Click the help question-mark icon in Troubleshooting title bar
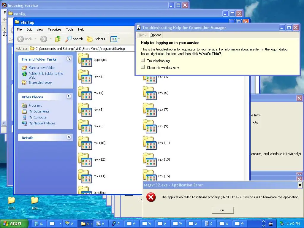The image size is (304, 228). [139, 28]
